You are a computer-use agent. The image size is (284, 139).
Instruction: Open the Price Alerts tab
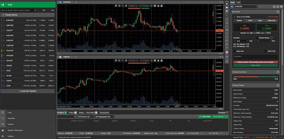point(92,113)
